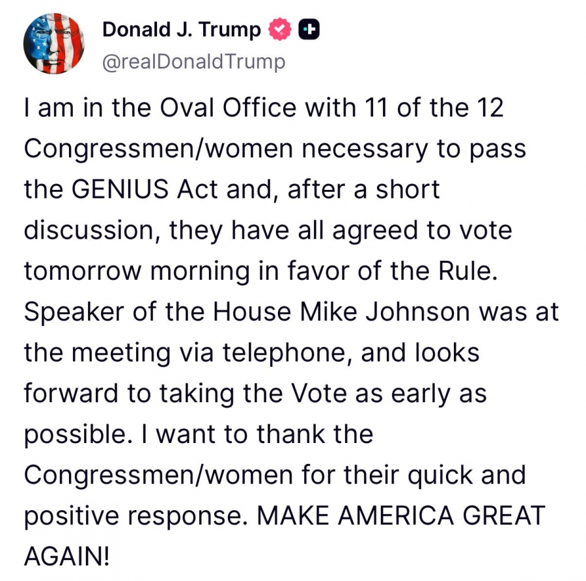Screen dimensions: 586x581
Task: Click "11 of the 12" in first line
Action: click(x=434, y=108)
